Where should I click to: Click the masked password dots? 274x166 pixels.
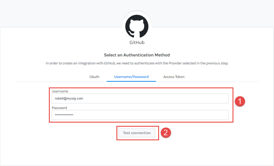click(x=64, y=115)
